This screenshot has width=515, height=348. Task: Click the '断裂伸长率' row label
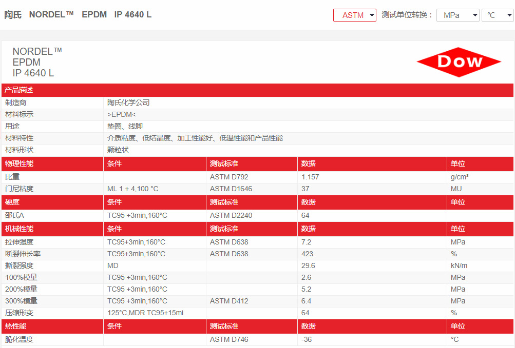click(23, 254)
